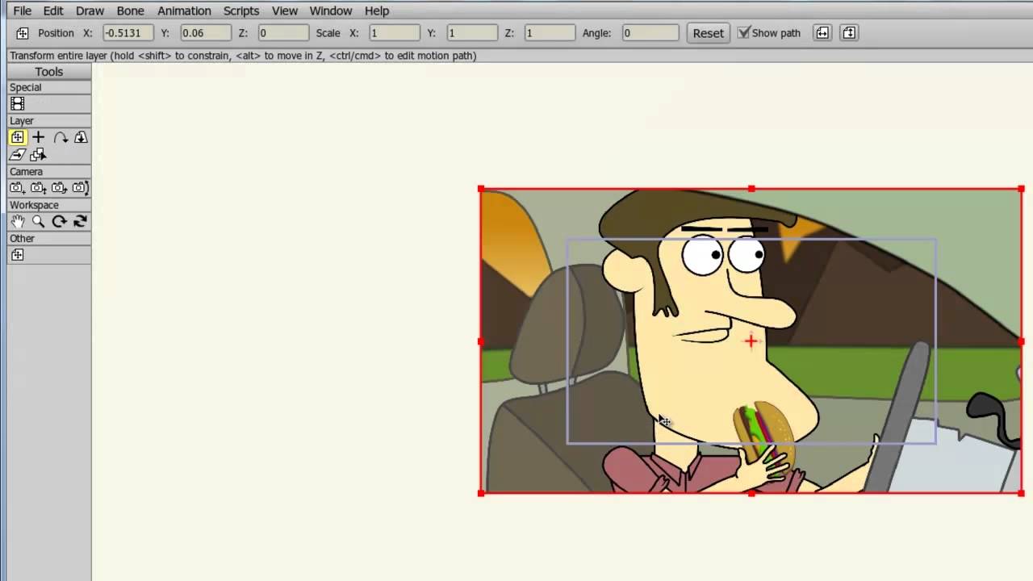Screen dimensions: 1033x581
Task: Click the Position X input field
Action: 128,33
